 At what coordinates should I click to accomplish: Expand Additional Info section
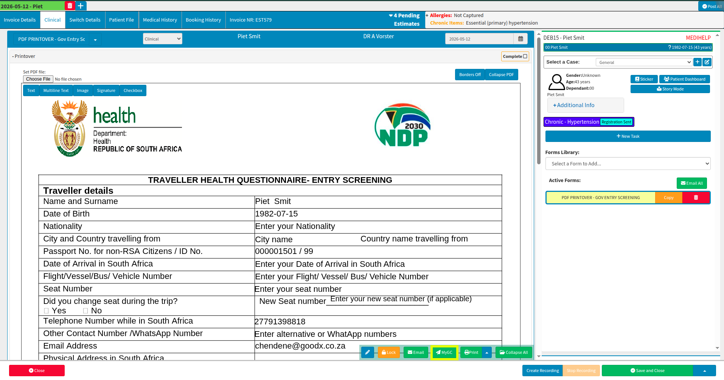585,105
